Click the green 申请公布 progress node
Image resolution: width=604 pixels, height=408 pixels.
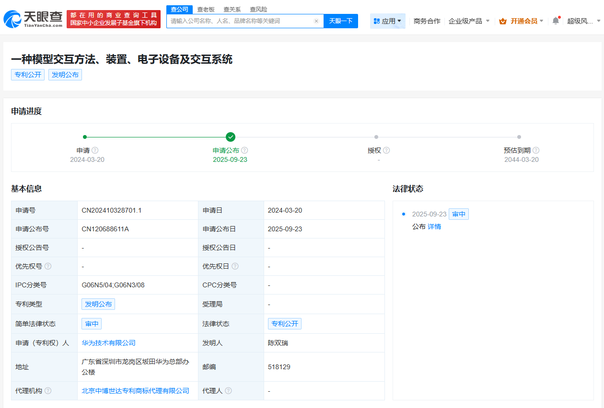tap(231, 136)
